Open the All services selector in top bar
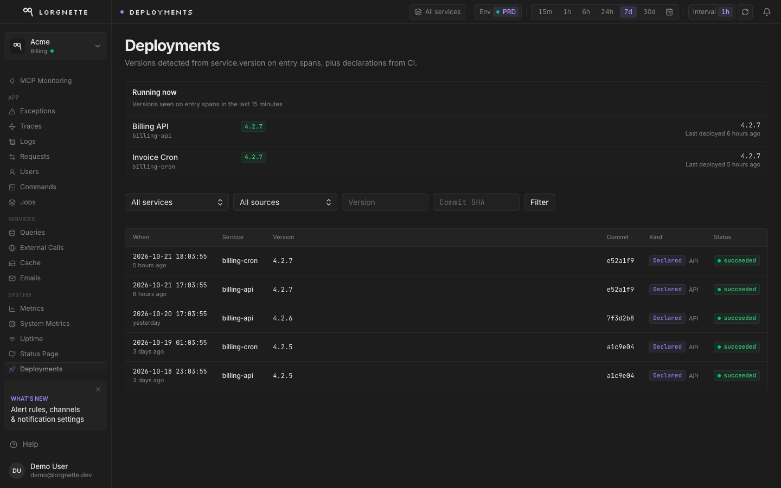This screenshot has width=781, height=488. [x=437, y=12]
